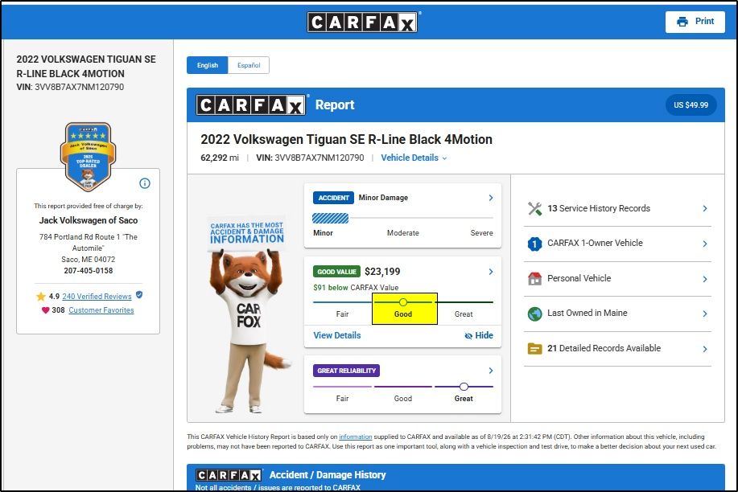The height and width of the screenshot is (492, 738).
Task: Click the Personal Vehicle label
Action: [579, 278]
